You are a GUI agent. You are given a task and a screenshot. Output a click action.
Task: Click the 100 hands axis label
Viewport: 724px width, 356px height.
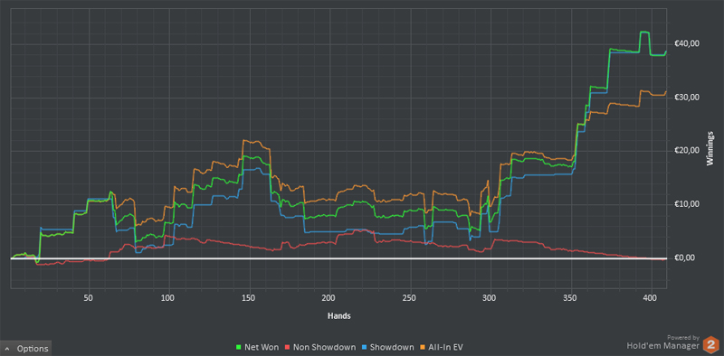168,298
